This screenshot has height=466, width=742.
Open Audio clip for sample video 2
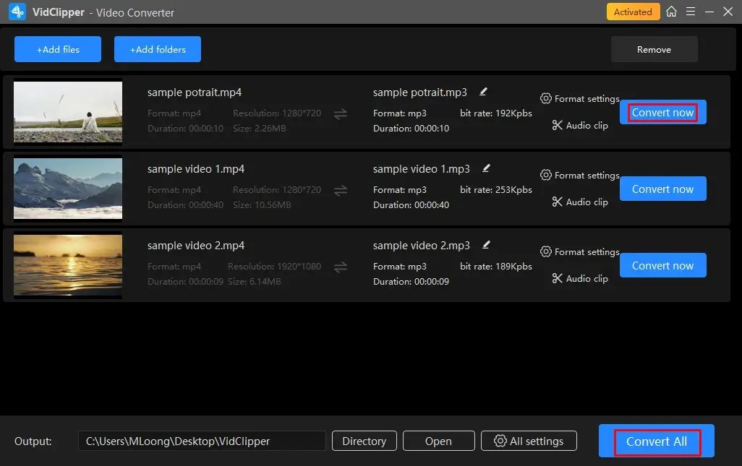pos(580,278)
